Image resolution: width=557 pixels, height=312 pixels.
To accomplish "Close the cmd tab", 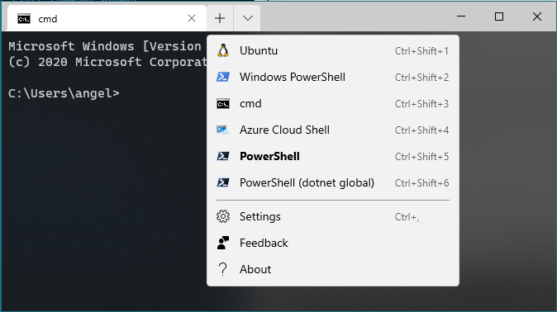I will (x=192, y=18).
